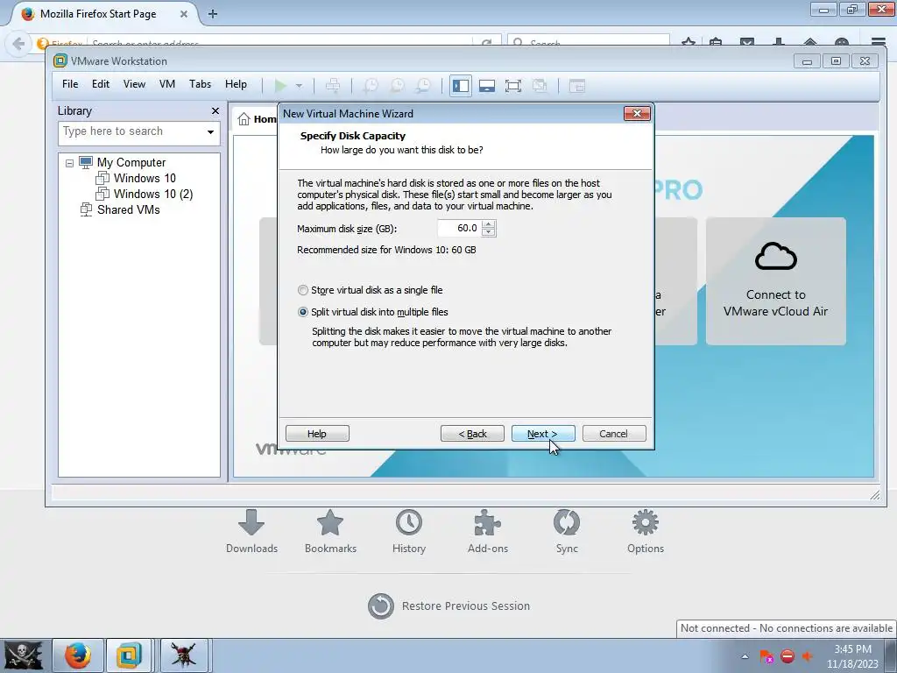Screen dimensions: 897x673
Task: Select the Mozilla Firefox Start Page tab
Action: point(98,14)
